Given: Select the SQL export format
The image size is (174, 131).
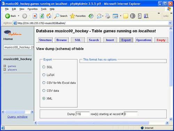Looking at the screenshot, I should tap(44, 67).
